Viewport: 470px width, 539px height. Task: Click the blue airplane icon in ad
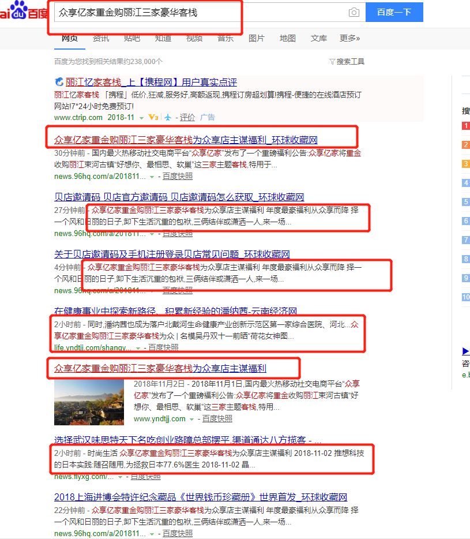tap(168, 118)
